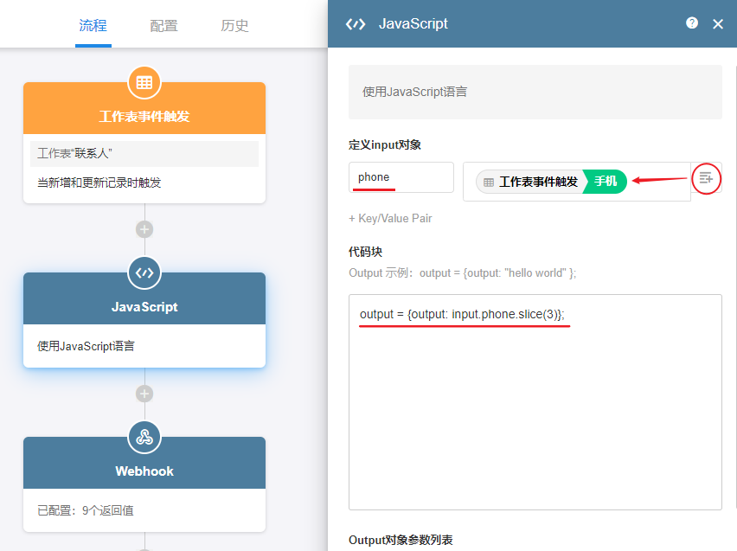Open help from the question mark icon
This screenshot has width=737, height=551.
[692, 23]
